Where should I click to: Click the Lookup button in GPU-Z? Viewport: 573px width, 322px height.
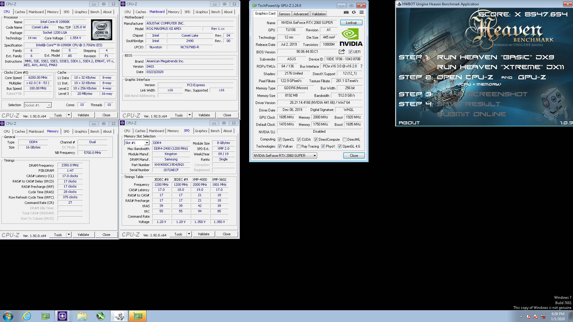[x=351, y=23]
